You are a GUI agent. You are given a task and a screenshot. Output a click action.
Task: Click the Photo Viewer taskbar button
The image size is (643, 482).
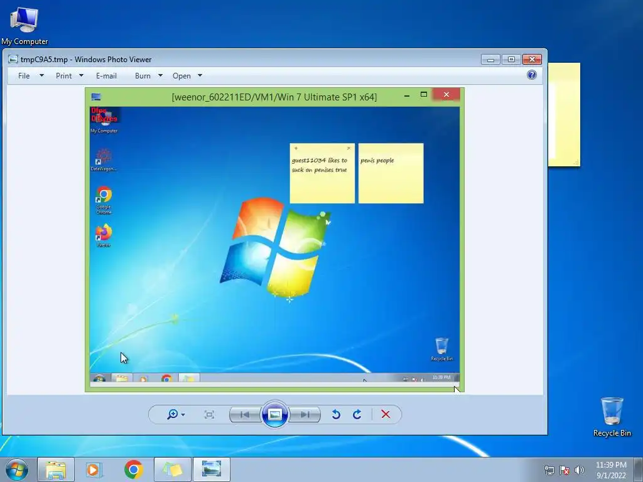pos(212,469)
